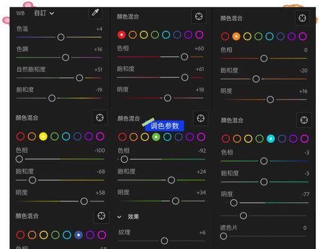Select the filled blue circle in blue panel
The image size is (324, 249).
[x=79, y=235]
